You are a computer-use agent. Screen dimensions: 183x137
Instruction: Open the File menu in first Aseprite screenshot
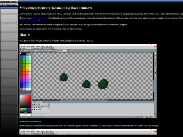click(21, 46)
